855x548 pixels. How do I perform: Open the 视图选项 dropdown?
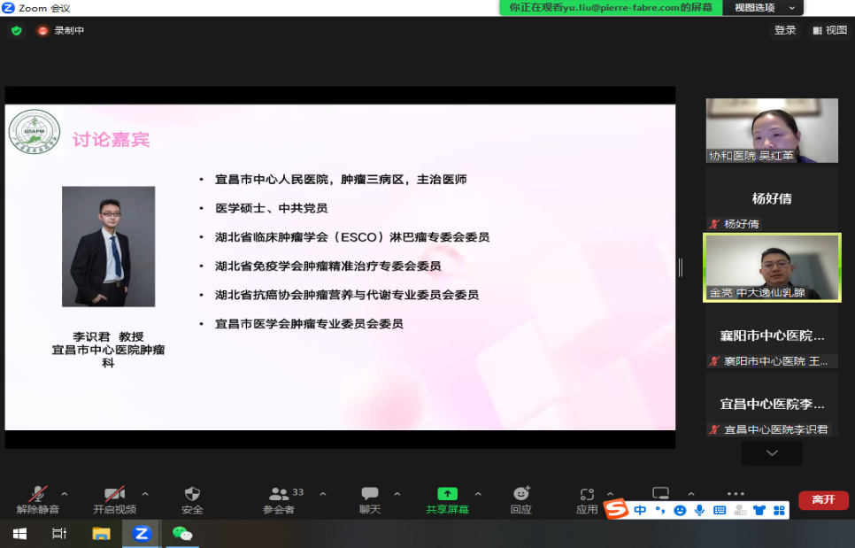tap(764, 7)
